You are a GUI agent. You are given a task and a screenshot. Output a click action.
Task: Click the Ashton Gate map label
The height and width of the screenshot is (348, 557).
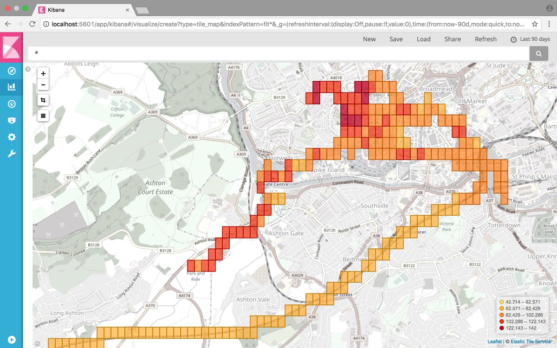286,233
